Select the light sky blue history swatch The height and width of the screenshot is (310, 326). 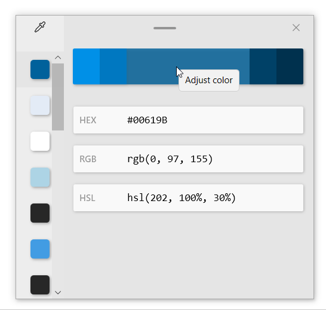pyautogui.click(x=40, y=177)
